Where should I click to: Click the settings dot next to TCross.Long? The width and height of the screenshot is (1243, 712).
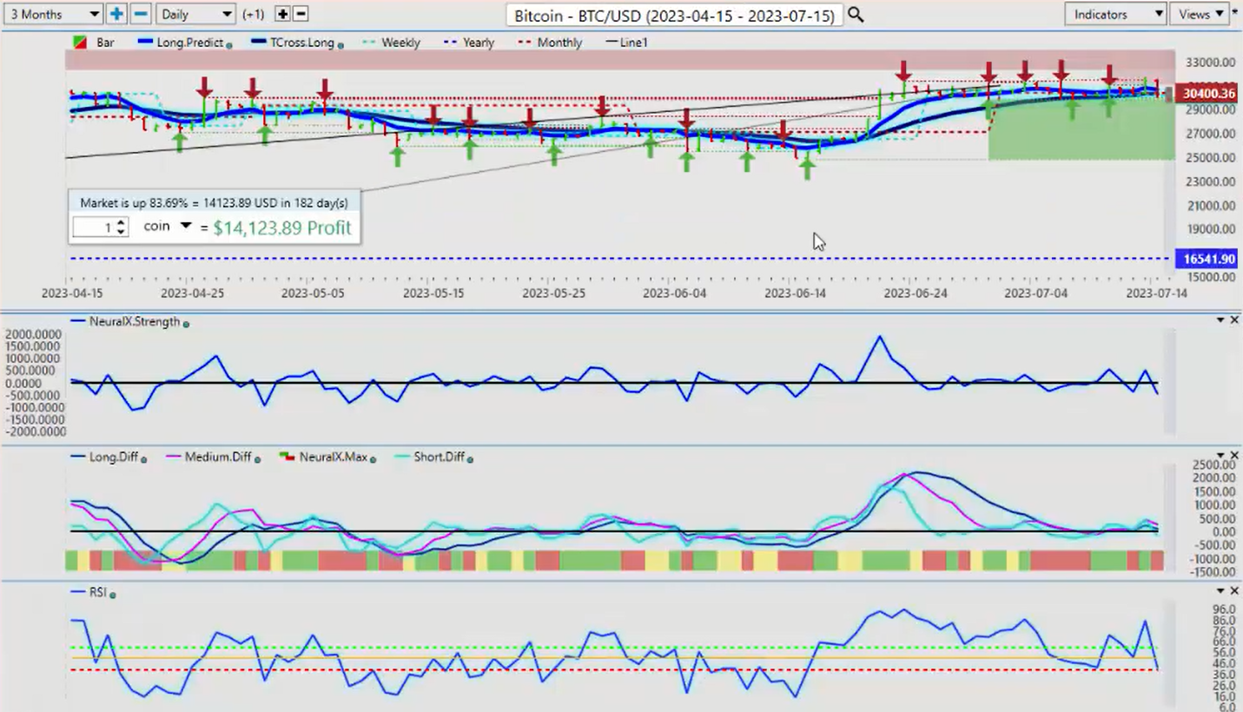340,43
